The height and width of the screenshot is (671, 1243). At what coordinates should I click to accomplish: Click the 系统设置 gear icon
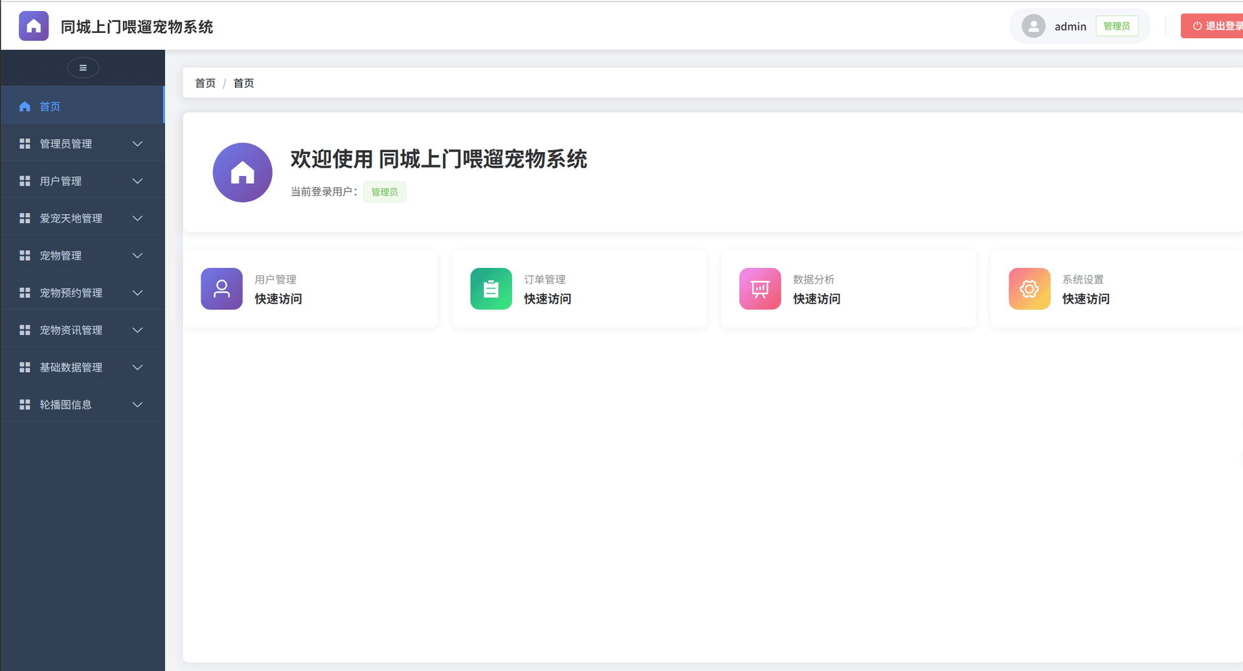tap(1029, 289)
